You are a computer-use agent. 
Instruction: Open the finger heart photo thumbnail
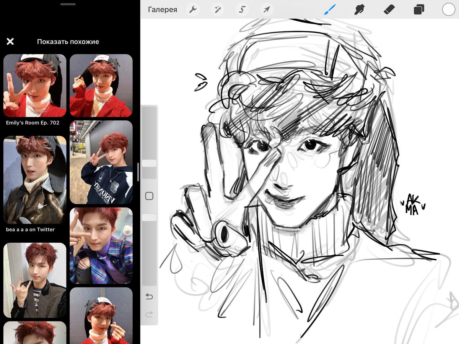(101, 316)
